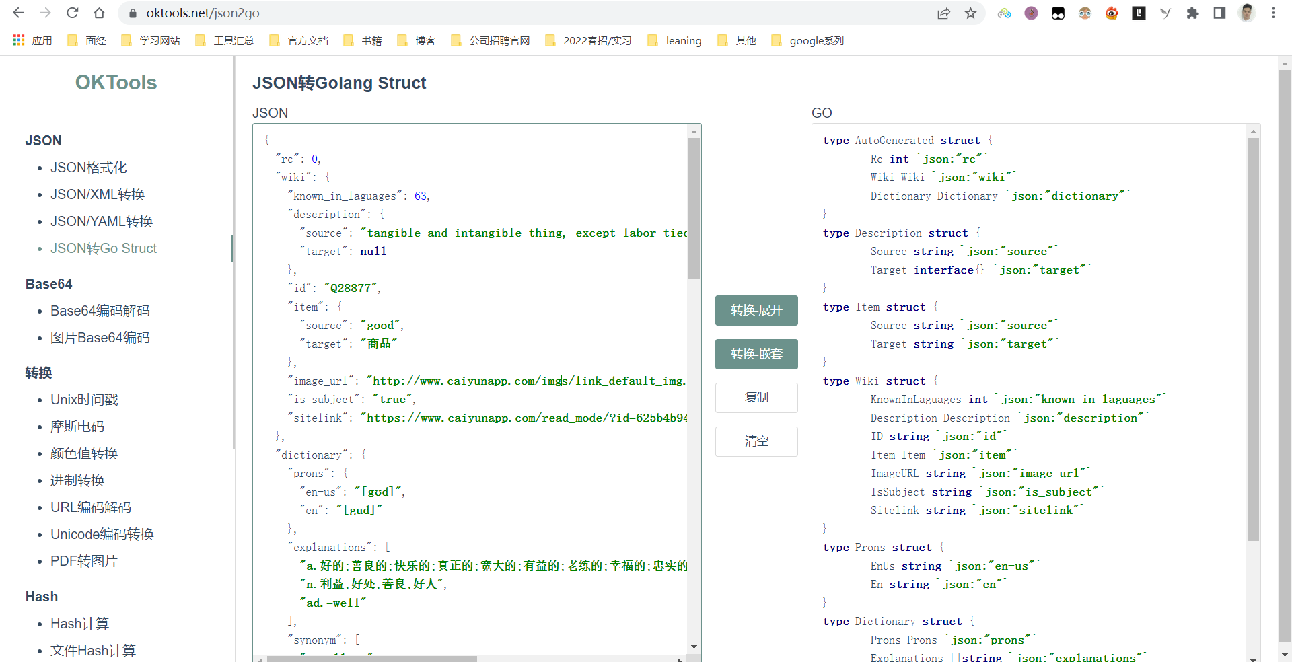This screenshot has width=1292, height=662.
Task: Open the Weibo extension icon
Action: 1112,13
